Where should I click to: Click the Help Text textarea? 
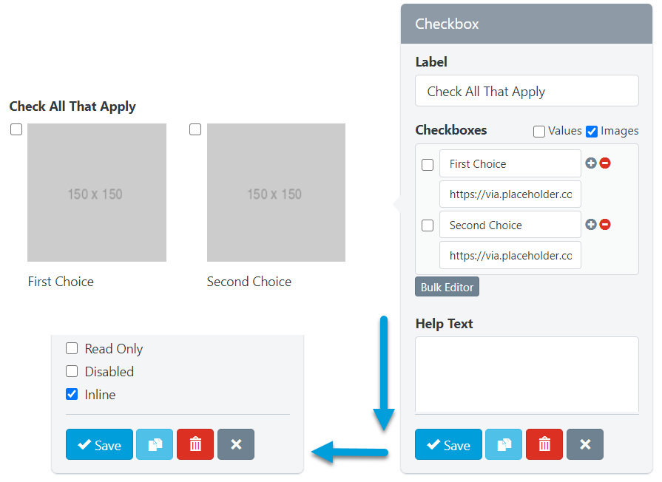coord(526,374)
